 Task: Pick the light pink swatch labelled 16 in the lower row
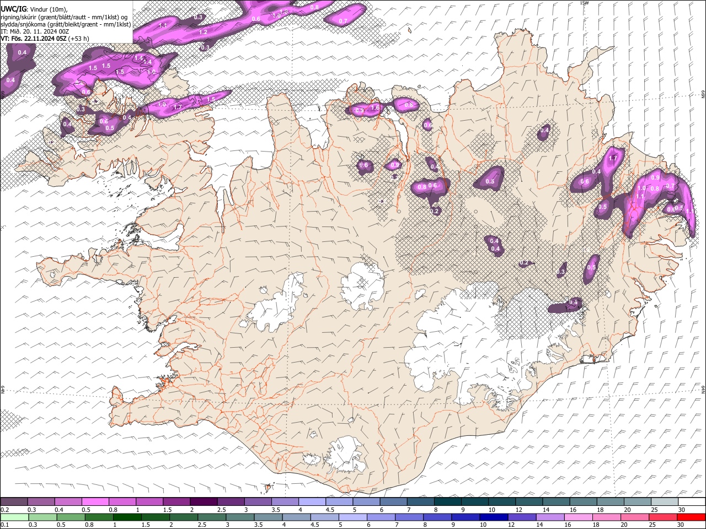(x=577, y=517)
